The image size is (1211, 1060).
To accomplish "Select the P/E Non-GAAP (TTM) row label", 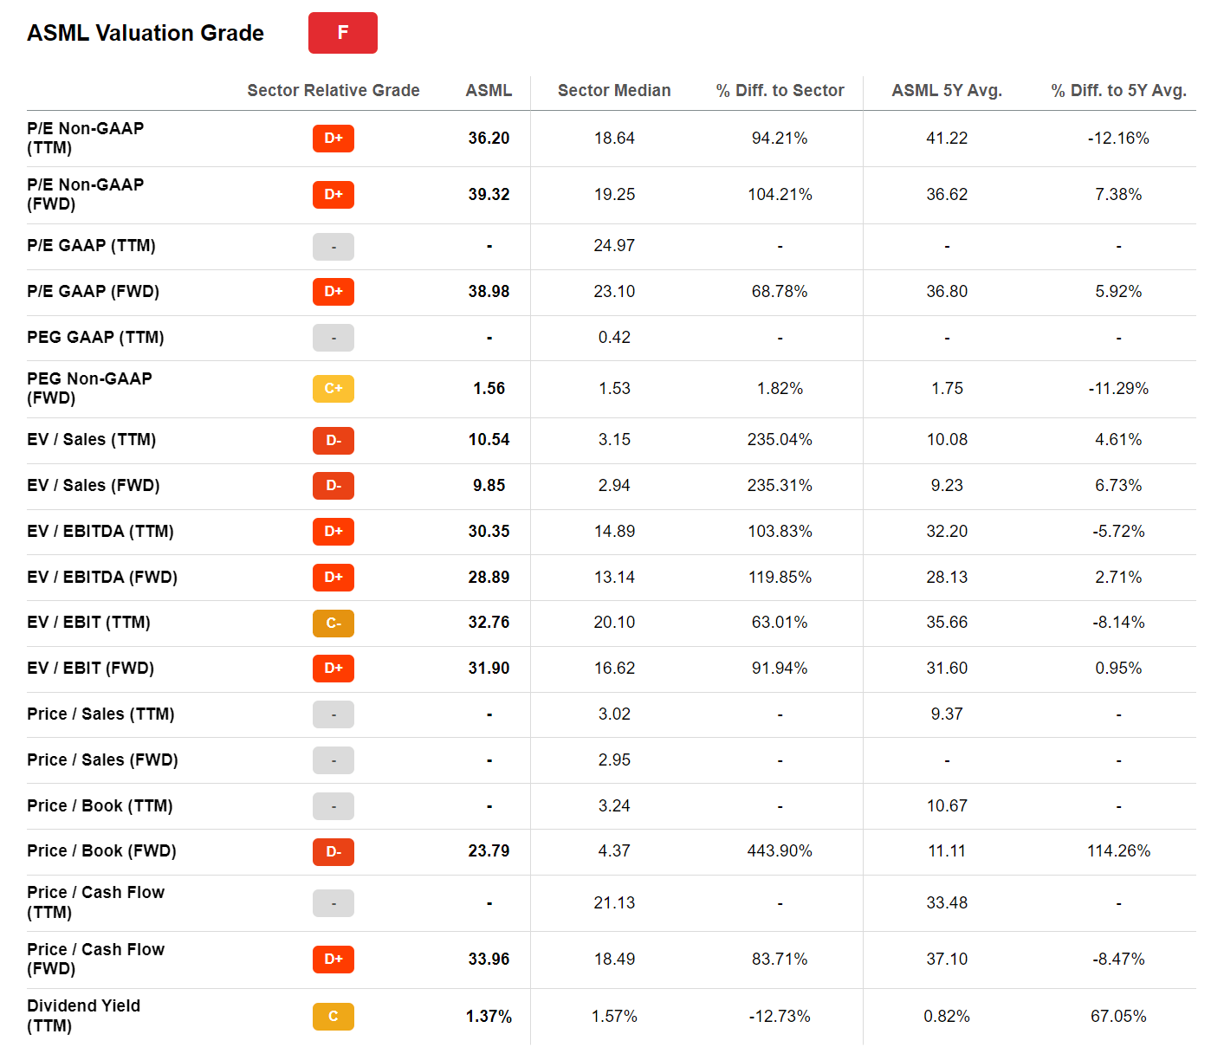I will coord(86,138).
